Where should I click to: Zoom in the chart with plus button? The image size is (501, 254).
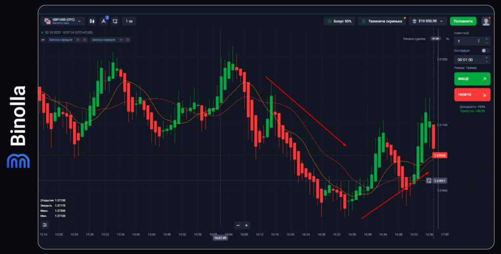pos(246,225)
